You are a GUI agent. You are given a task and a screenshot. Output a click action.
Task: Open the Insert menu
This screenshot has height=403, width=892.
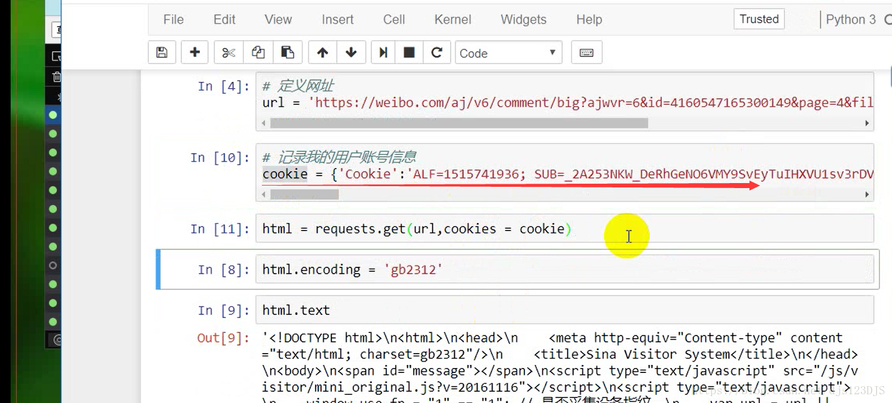(338, 19)
